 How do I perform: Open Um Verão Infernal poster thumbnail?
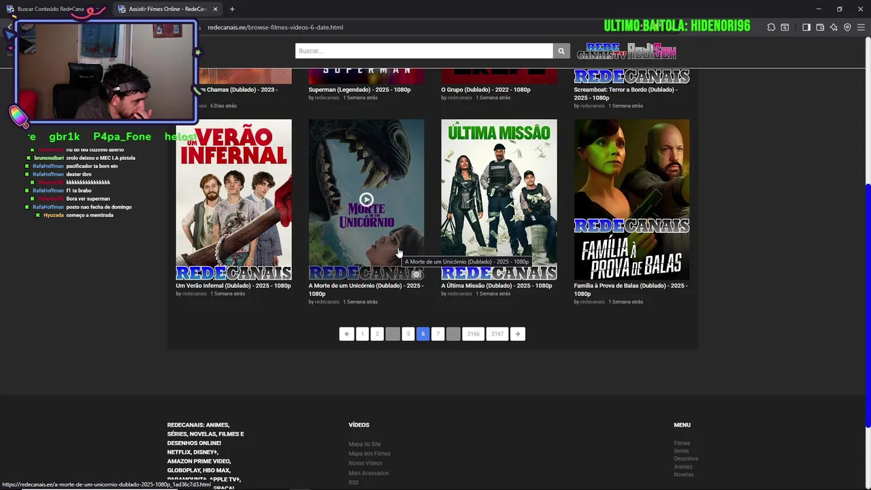233,199
